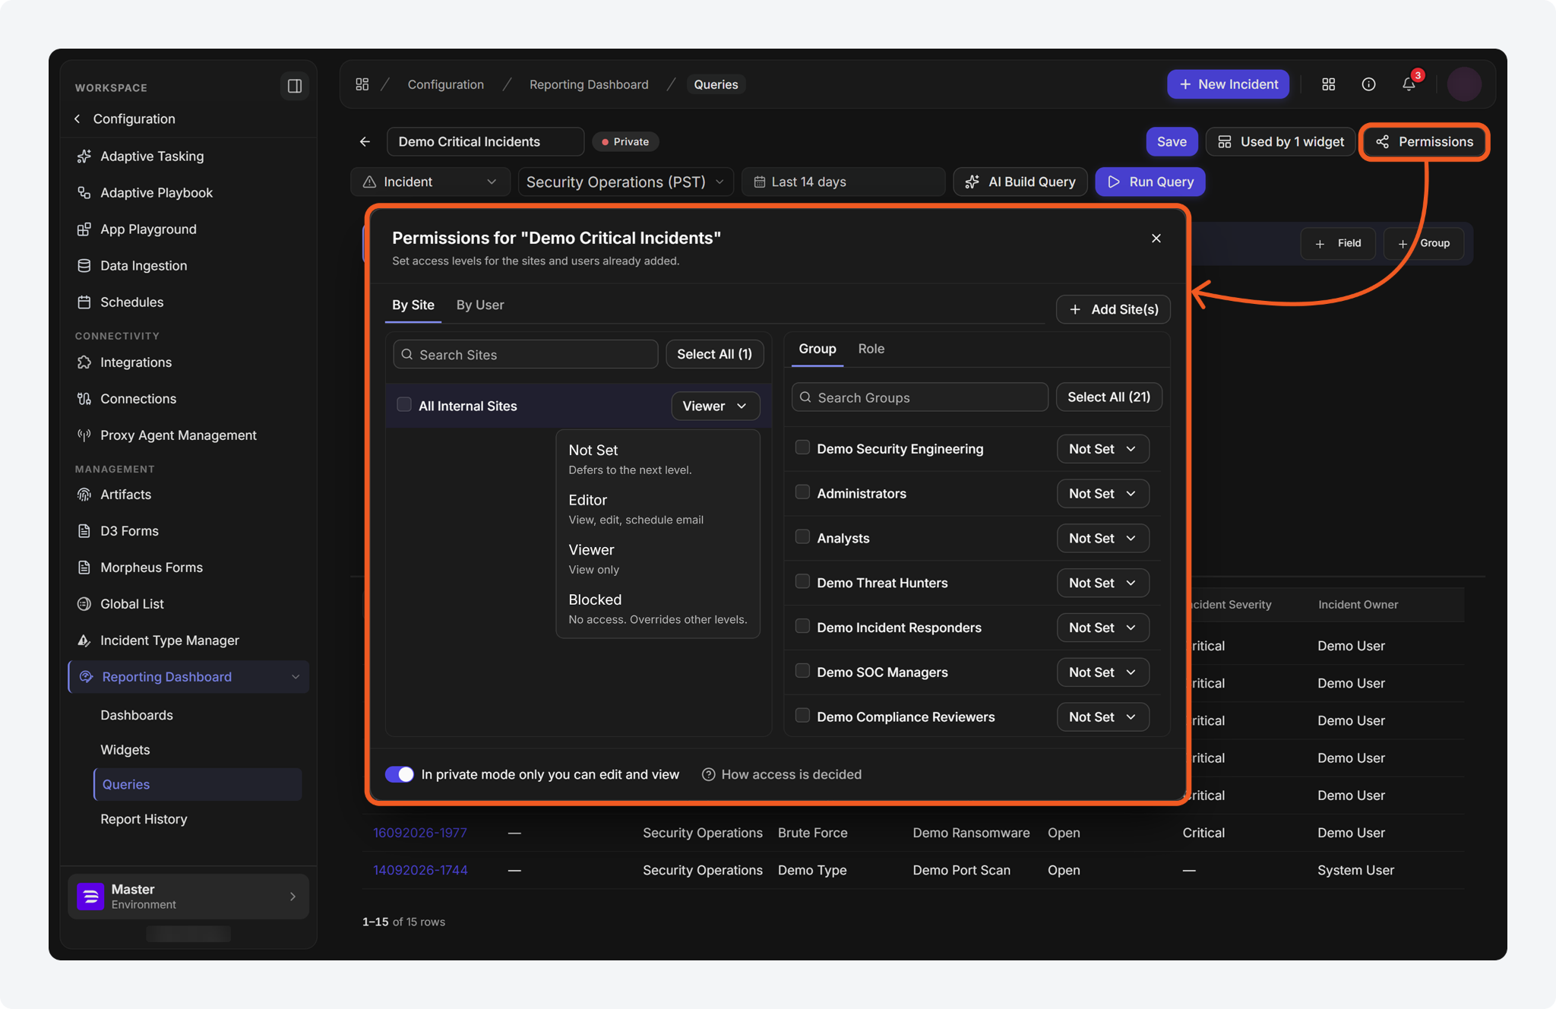1556x1009 pixels.
Task: Collapse the Reporting Dashboard sidebar section
Action: pyautogui.click(x=296, y=677)
